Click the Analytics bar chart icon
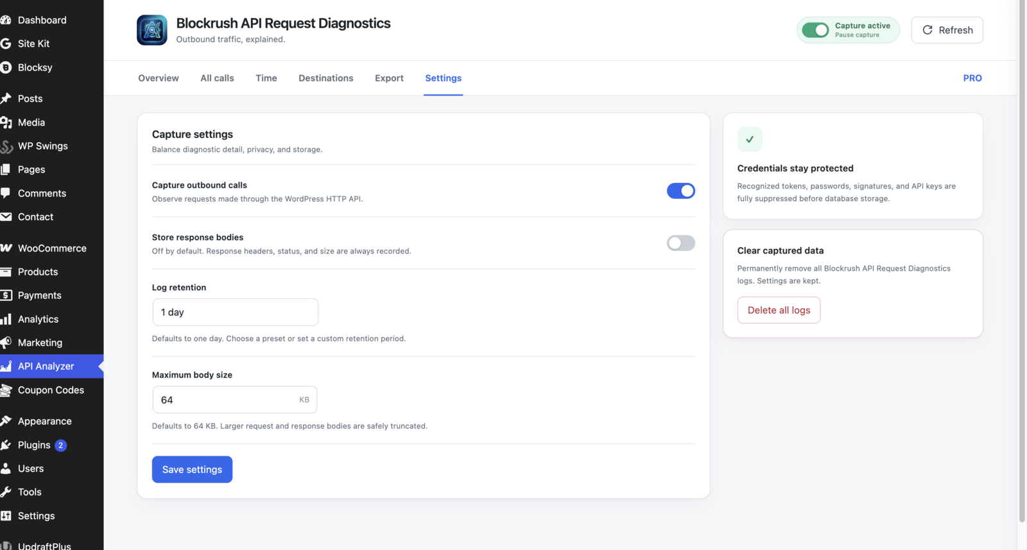 pos(6,319)
